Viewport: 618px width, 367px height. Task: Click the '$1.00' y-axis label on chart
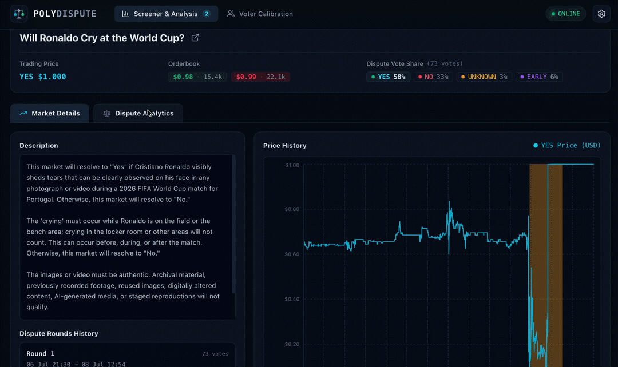[292, 165]
